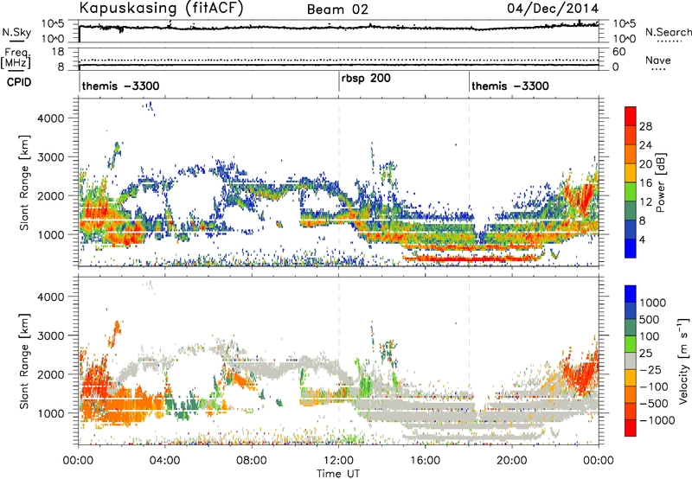Pick the Power colorbar segment between 20 and 24

[631, 154]
